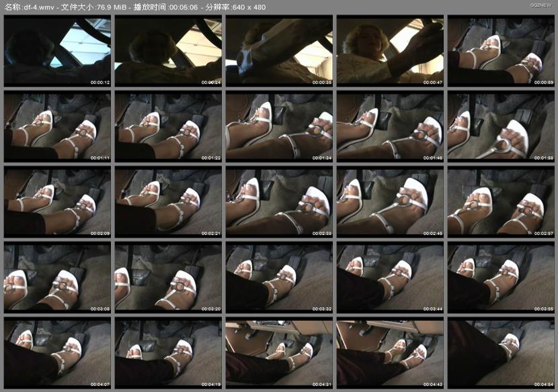The width and height of the screenshot is (558, 392).
Task: Click the thumbnail timestamped 00:00:12
Action: click(x=57, y=52)
